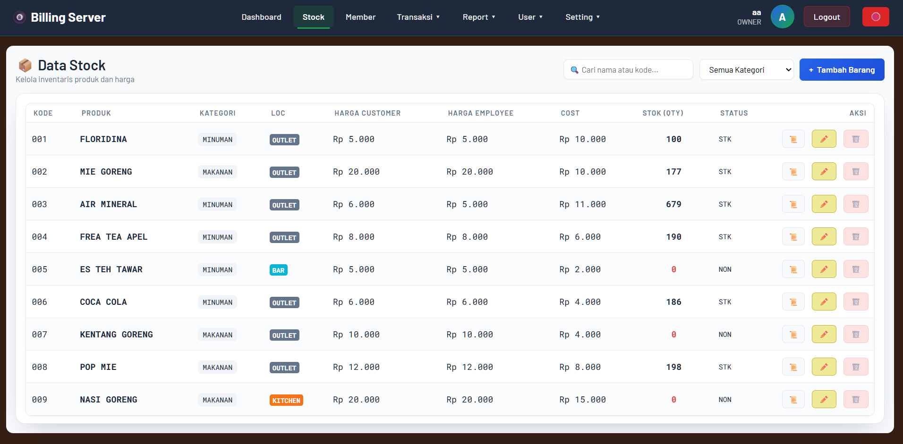This screenshot has width=903, height=444.
Task: Open the history log icon for FLORIDINA
Action: pos(793,139)
